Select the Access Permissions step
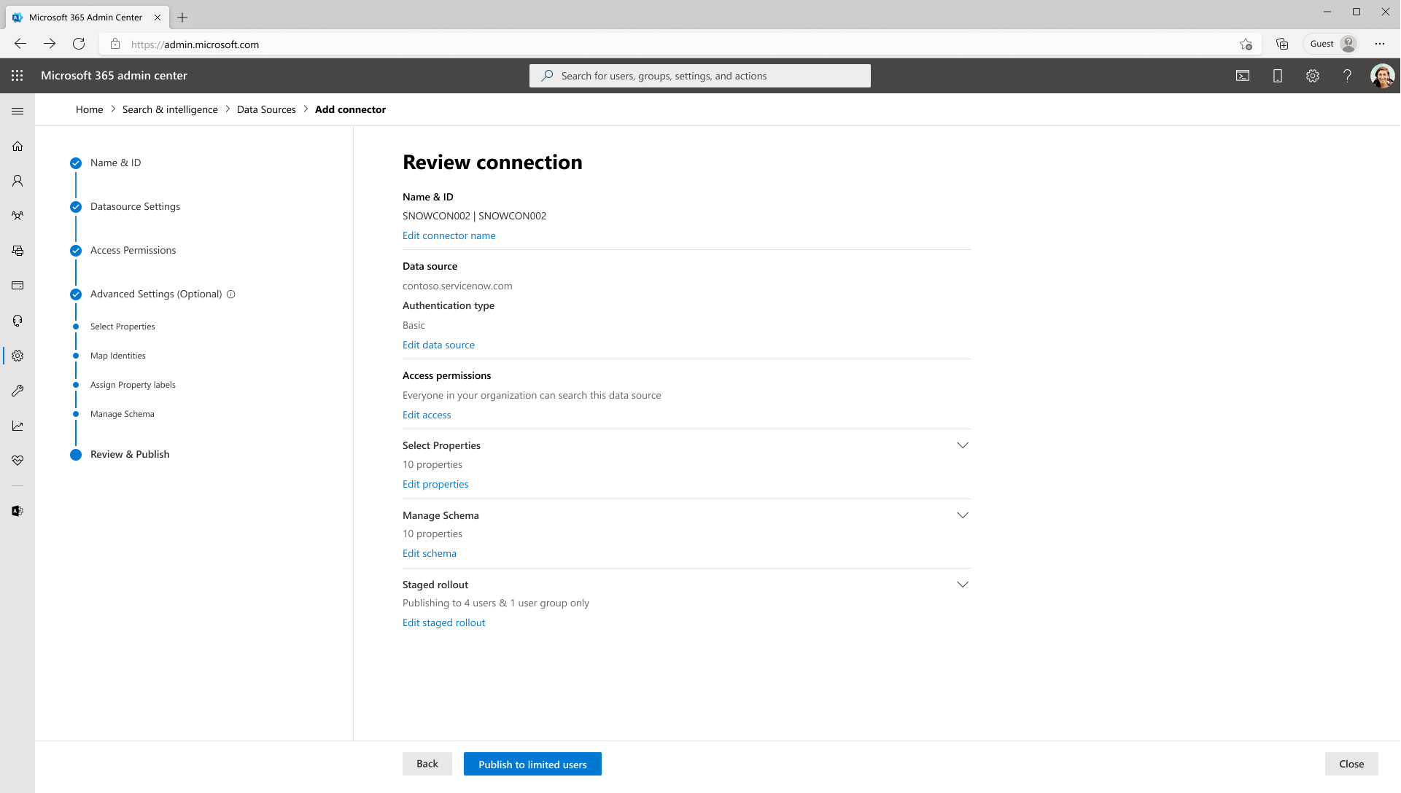The width and height of the screenshot is (1401, 793). (x=133, y=249)
